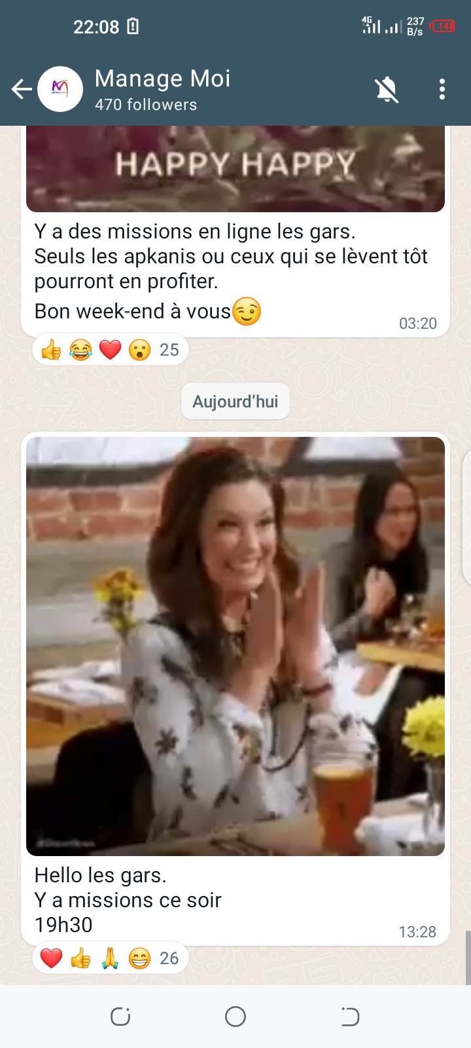Screen dimensions: 471x1048
Task: Tap the Android back navigation button
Action: click(x=350, y=1017)
